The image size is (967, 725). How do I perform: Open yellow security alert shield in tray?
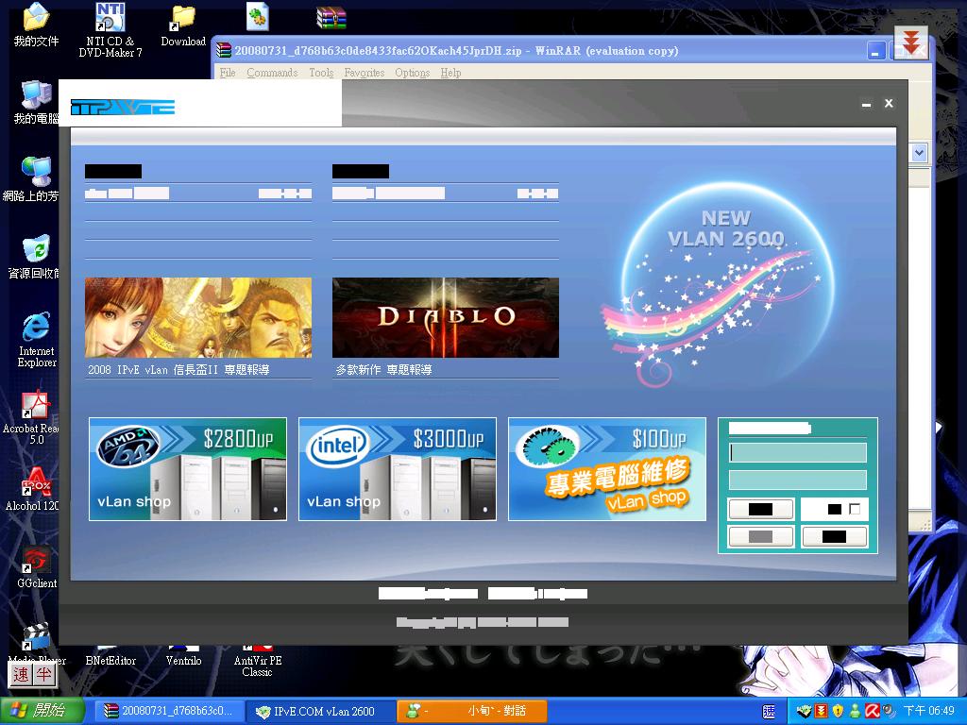tap(838, 712)
